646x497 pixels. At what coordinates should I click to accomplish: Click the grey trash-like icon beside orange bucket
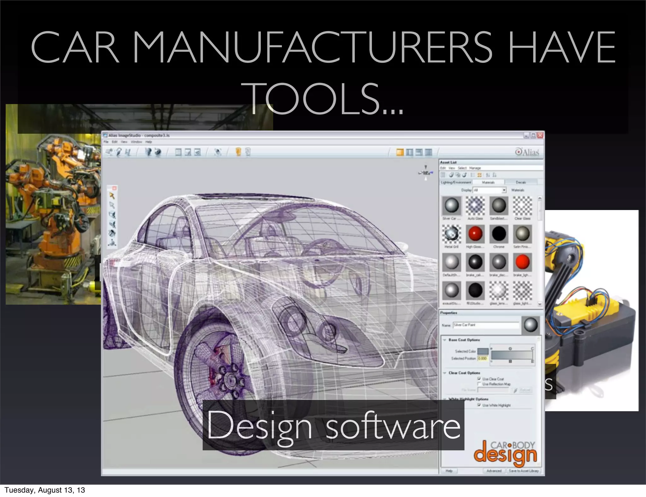(x=248, y=152)
